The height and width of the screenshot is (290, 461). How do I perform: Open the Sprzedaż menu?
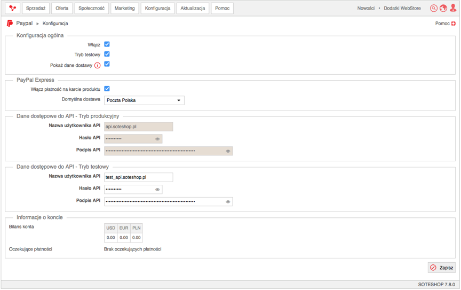pos(36,8)
